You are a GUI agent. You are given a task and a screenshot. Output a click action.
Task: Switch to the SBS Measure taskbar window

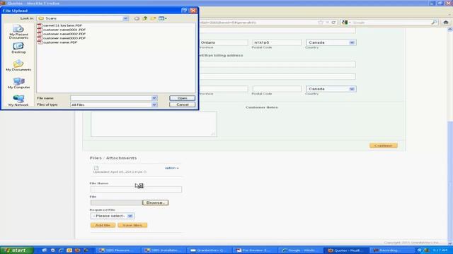[119, 250]
